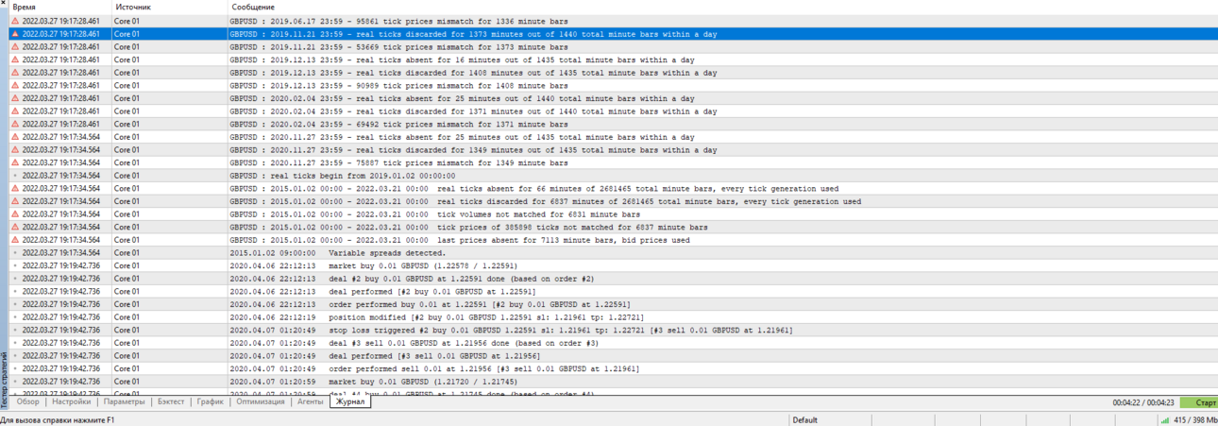Click warning icon for 1371 minutes discarded row
1218x426 pixels.
tap(15, 111)
